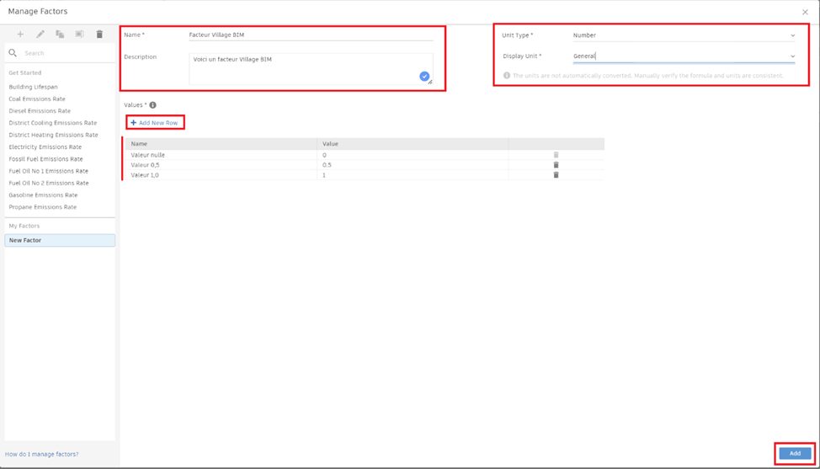Delete the Valeur 0,5 row

(x=556, y=165)
